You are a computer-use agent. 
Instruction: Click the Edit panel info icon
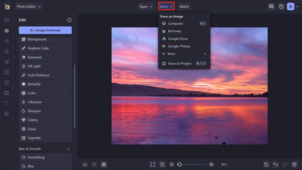69,20
